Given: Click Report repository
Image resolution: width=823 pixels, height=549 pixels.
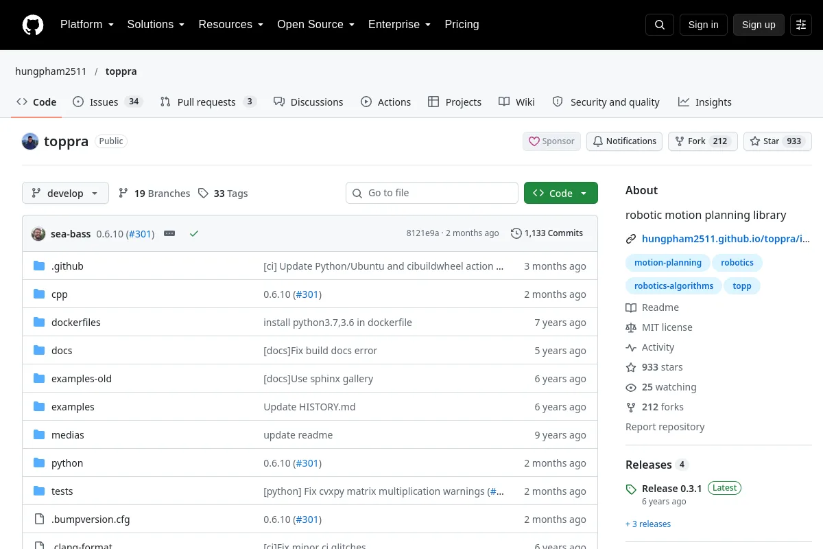Looking at the screenshot, I should 665,427.
